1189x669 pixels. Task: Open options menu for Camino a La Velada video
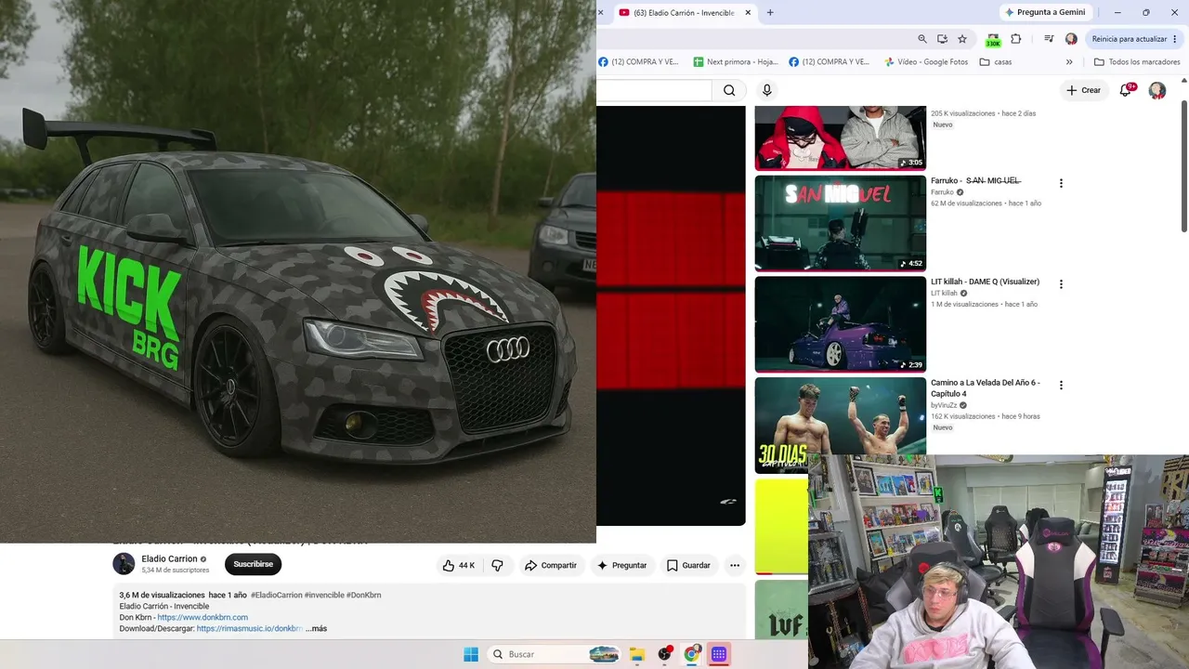coord(1061,385)
